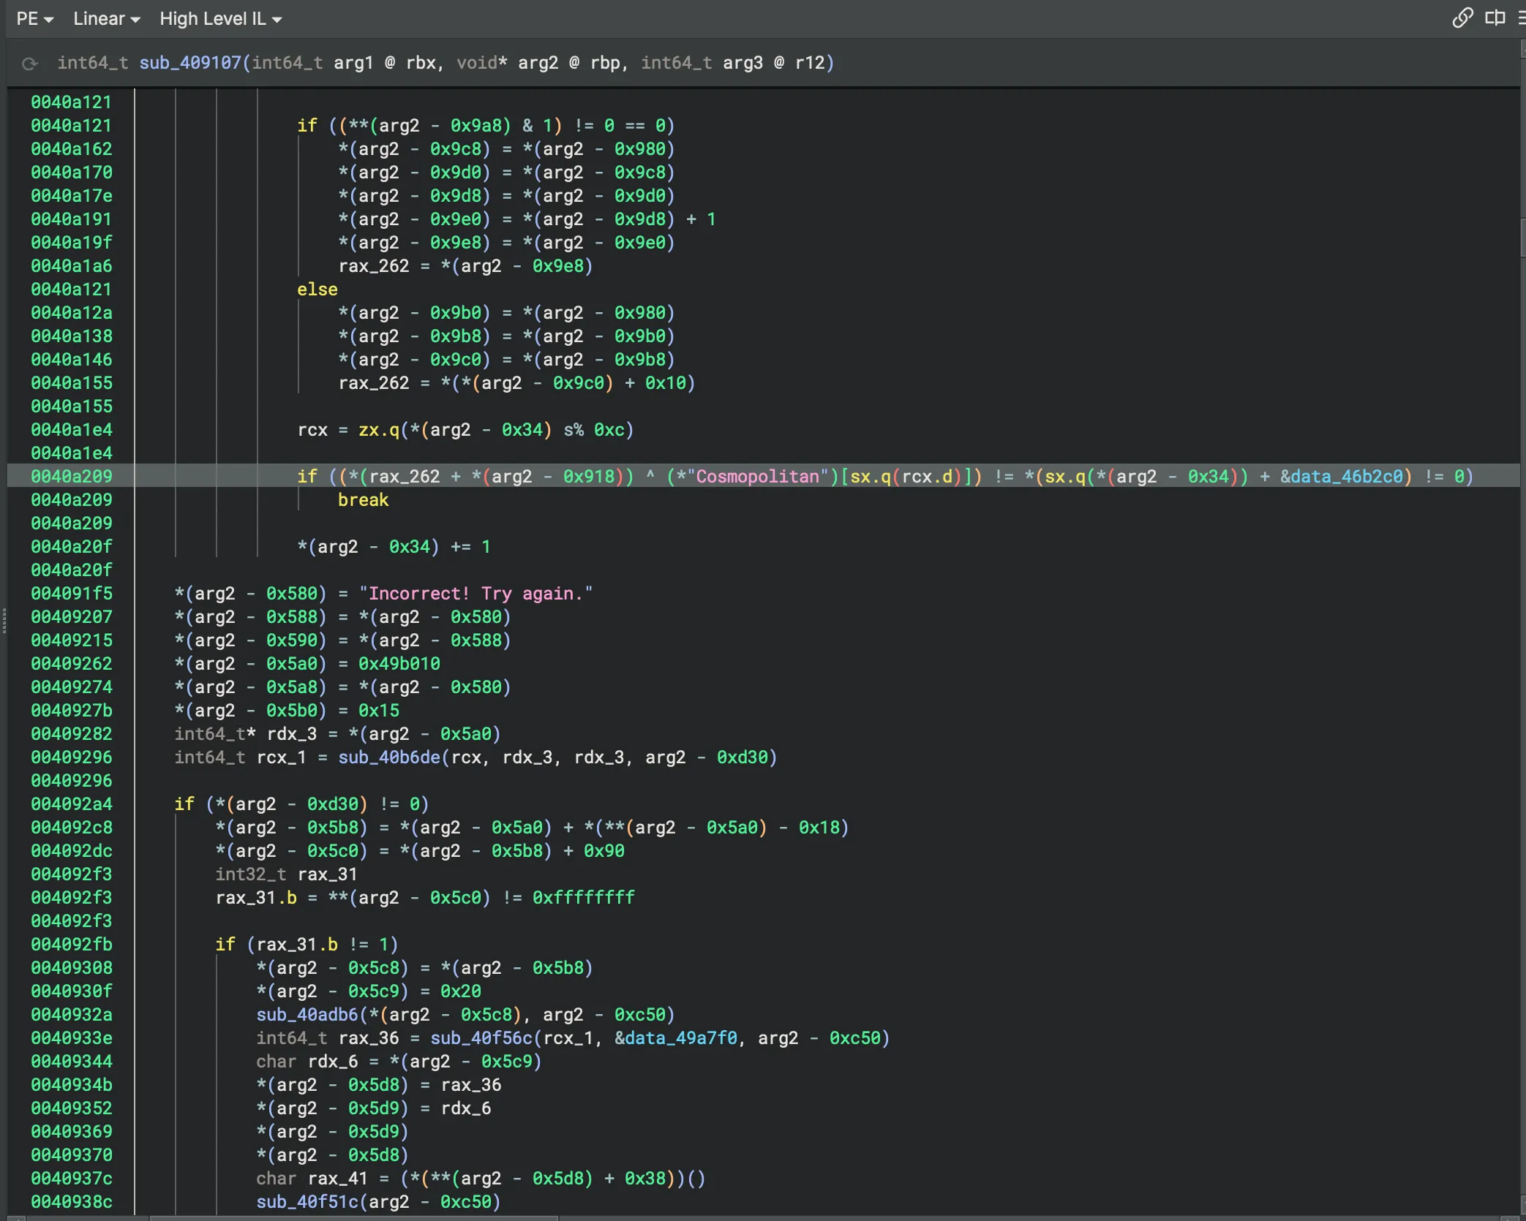The height and width of the screenshot is (1221, 1526).
Task: Click address 00409262 in the gutter
Action: [72, 664]
